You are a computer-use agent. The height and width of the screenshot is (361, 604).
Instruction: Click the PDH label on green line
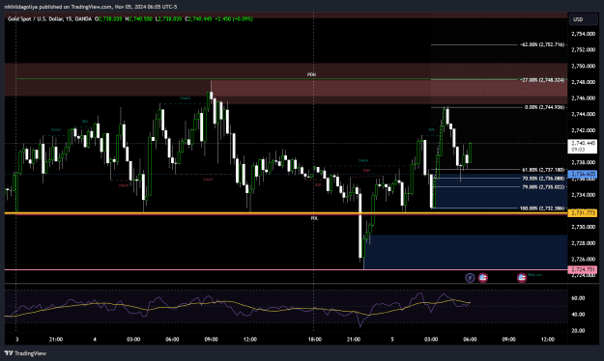tap(311, 74)
